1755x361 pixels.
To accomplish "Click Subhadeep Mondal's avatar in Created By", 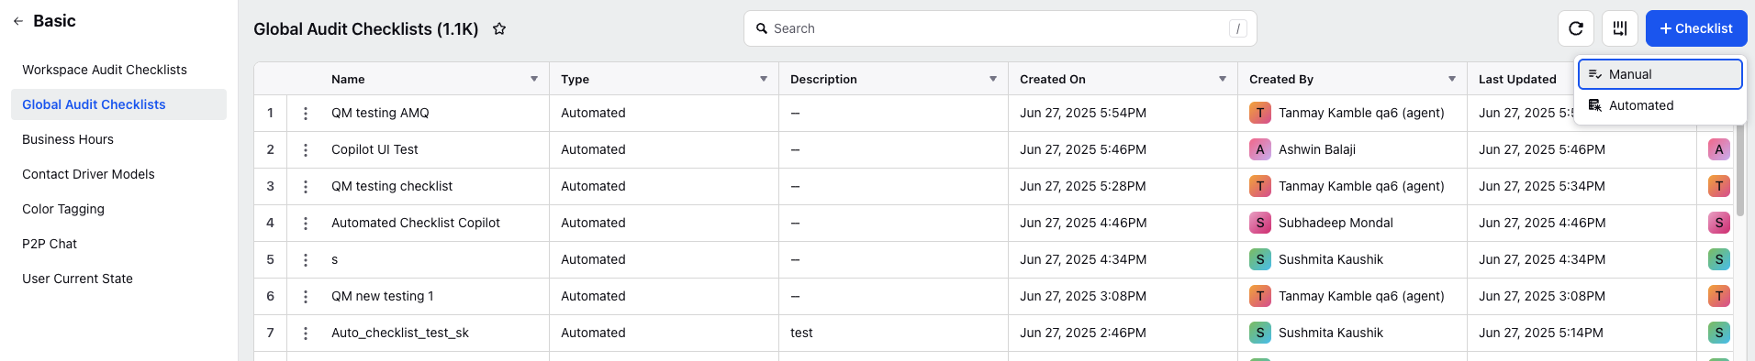I will pyautogui.click(x=1260, y=223).
